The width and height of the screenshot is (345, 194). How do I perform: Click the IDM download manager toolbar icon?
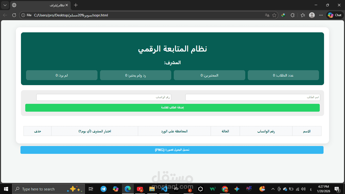pos(283,15)
